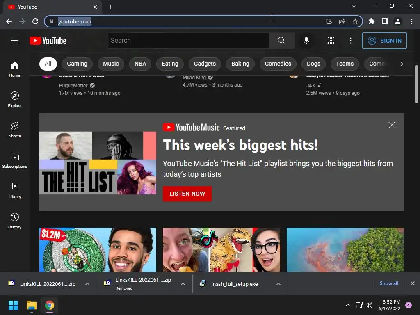Open mash_full_setup.exe download
This screenshot has width=420, height=315.
coord(234,284)
